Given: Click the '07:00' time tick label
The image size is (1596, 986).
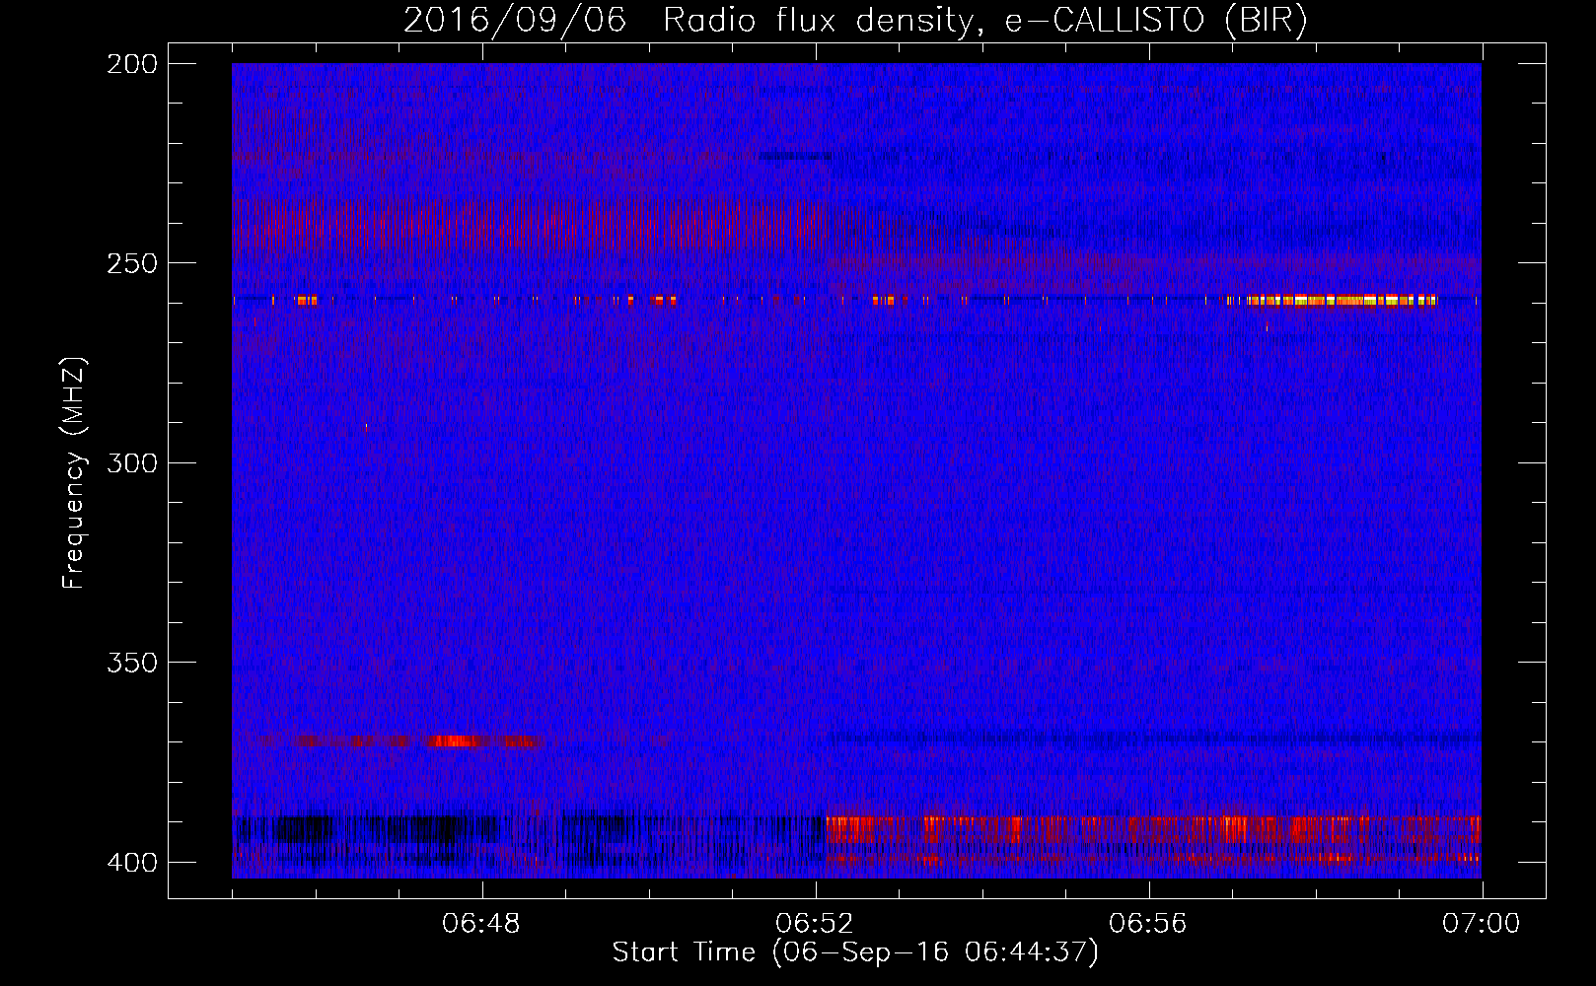Looking at the screenshot, I should tap(1481, 924).
